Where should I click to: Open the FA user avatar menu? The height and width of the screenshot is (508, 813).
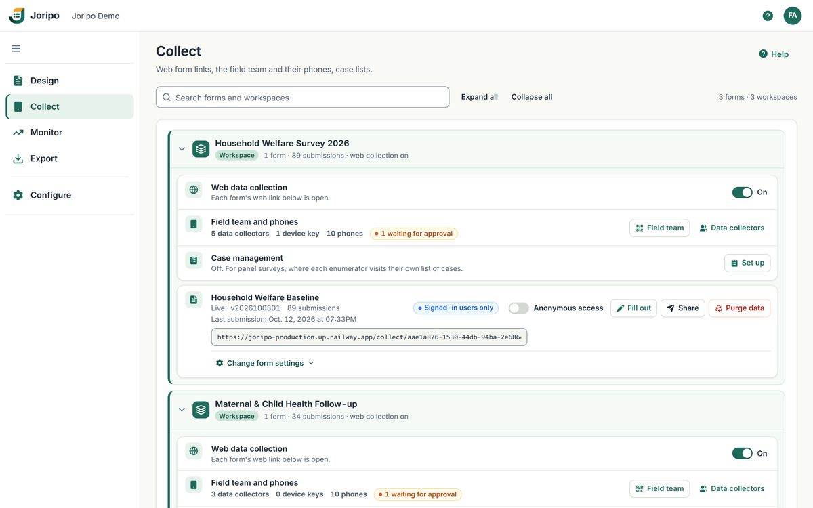[x=793, y=16]
